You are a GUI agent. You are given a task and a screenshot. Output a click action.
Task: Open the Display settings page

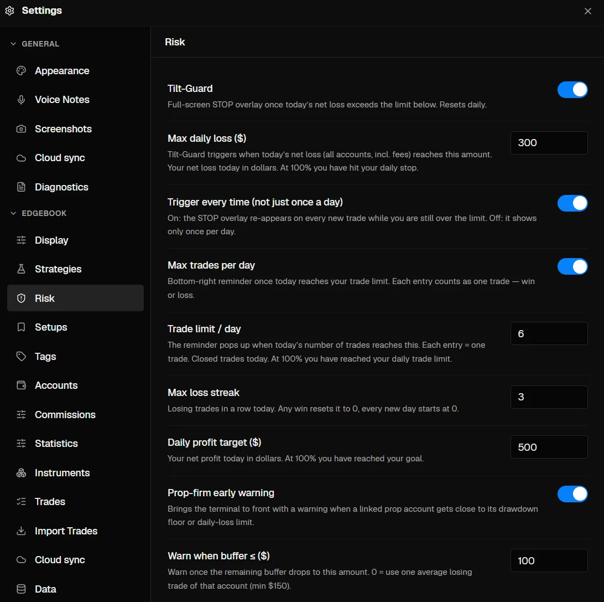click(x=75, y=240)
